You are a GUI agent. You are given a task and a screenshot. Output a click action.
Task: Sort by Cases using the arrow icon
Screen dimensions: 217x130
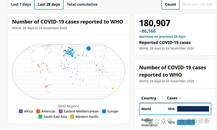coord(180,98)
